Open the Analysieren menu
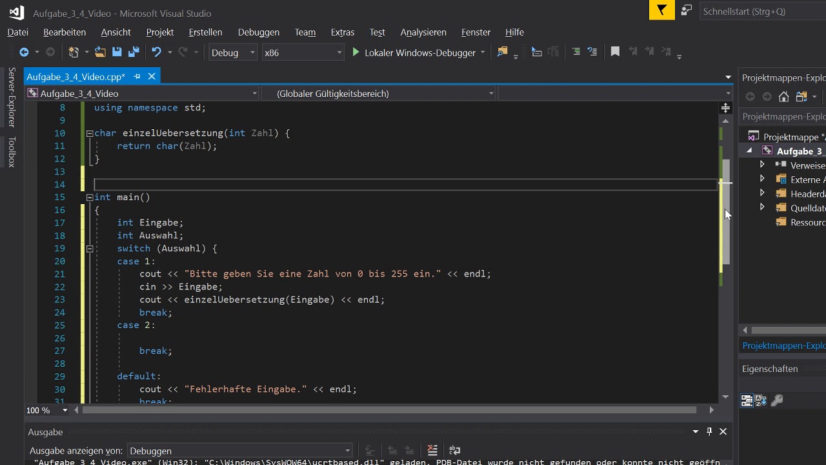 click(423, 32)
